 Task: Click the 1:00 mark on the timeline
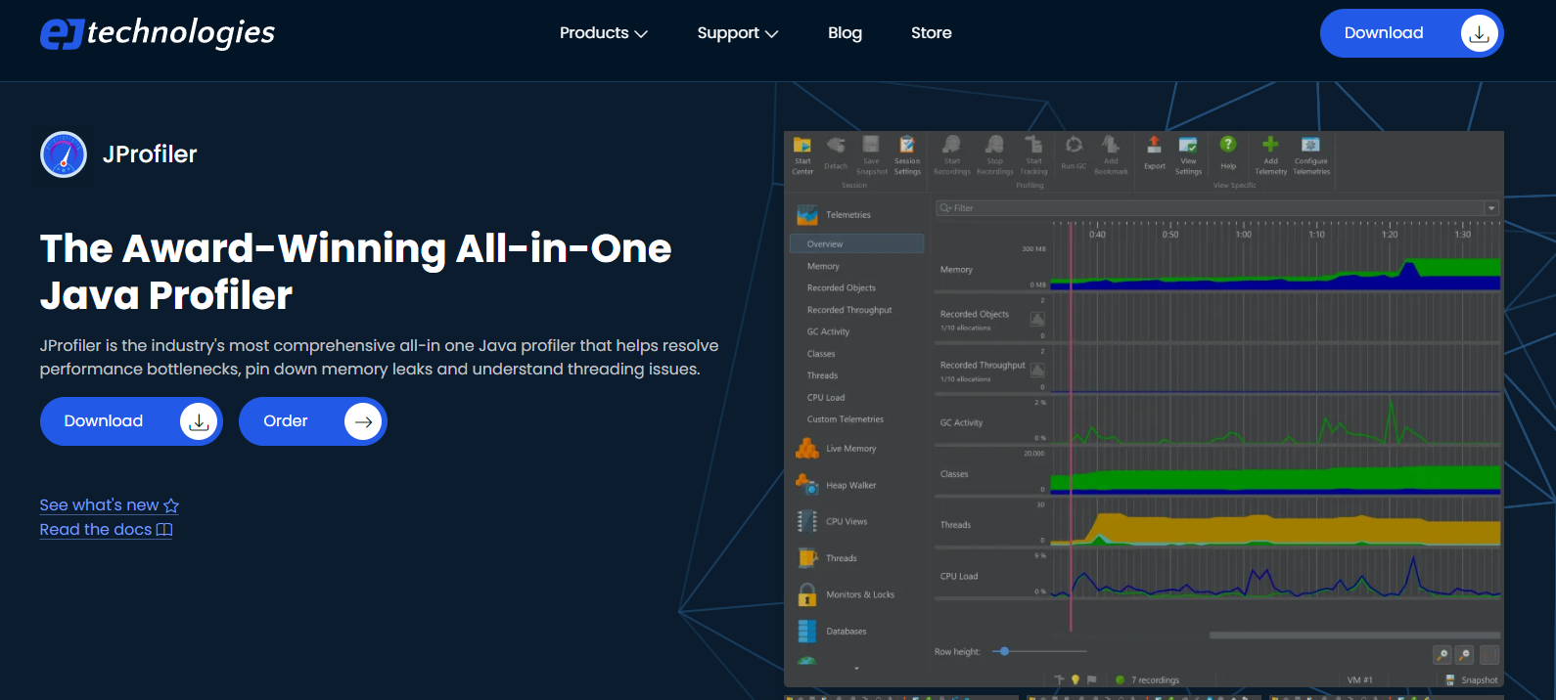click(1244, 235)
